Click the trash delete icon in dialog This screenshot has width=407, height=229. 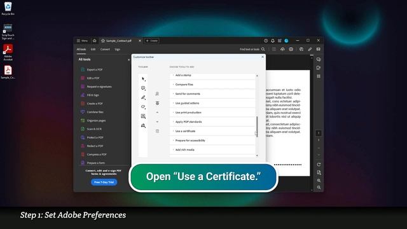coord(157,131)
